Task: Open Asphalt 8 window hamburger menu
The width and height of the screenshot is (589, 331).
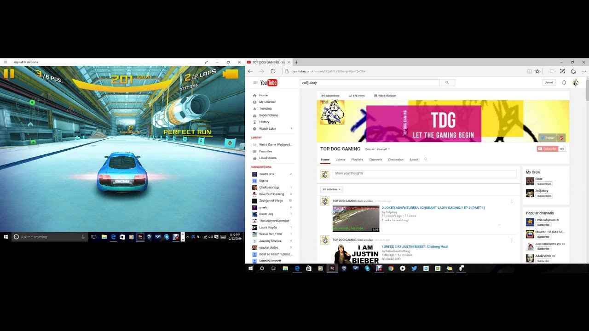Action: pyautogui.click(x=6, y=62)
